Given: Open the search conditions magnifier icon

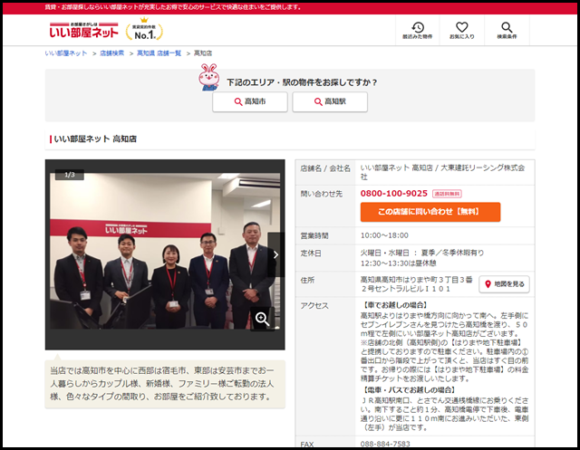Looking at the screenshot, I should pyautogui.click(x=507, y=30).
